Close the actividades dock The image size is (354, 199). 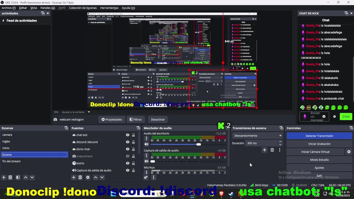click(x=48, y=13)
